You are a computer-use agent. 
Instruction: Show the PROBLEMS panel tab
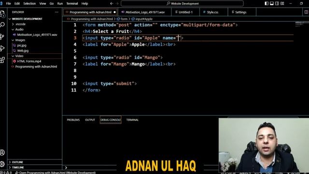coord(73,120)
